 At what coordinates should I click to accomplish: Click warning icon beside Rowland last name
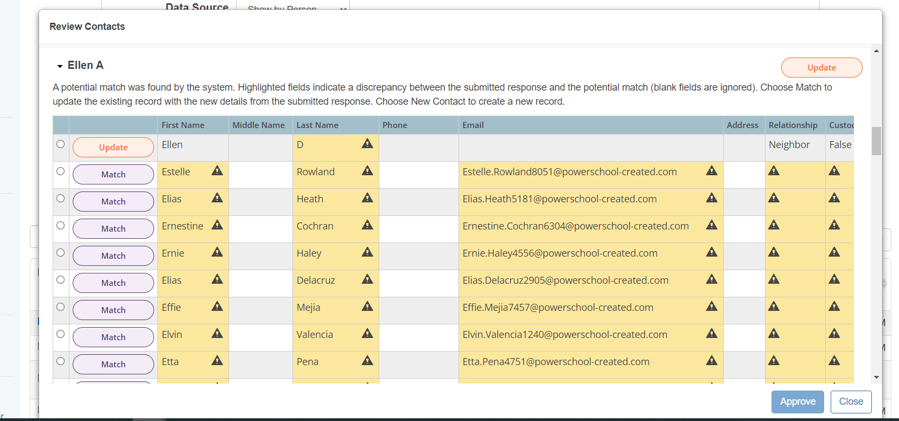pos(367,171)
